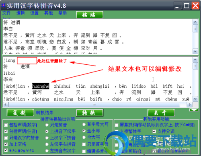
Task: Click the gāotáng pinyin word
Action: (41, 99)
